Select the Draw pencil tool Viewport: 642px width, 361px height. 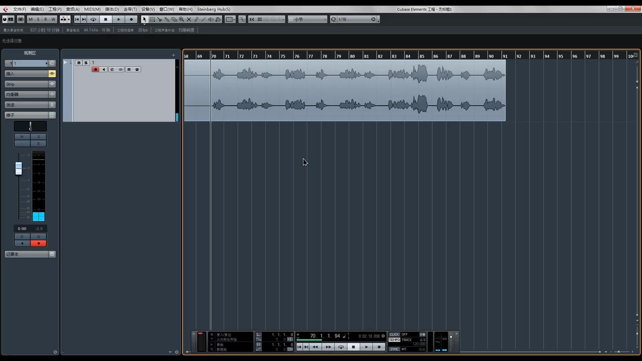click(x=196, y=19)
